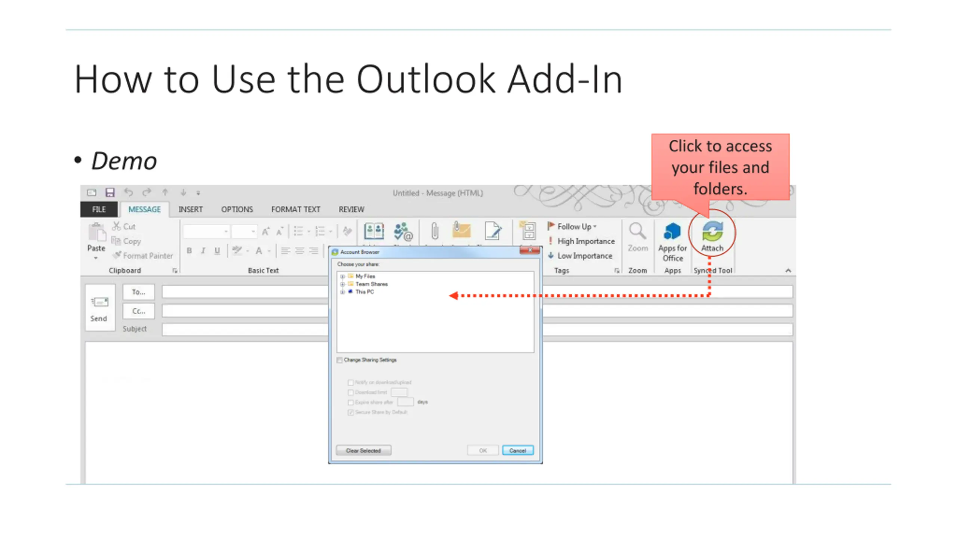
Task: Click the Grow Font icon
Action: (x=266, y=231)
